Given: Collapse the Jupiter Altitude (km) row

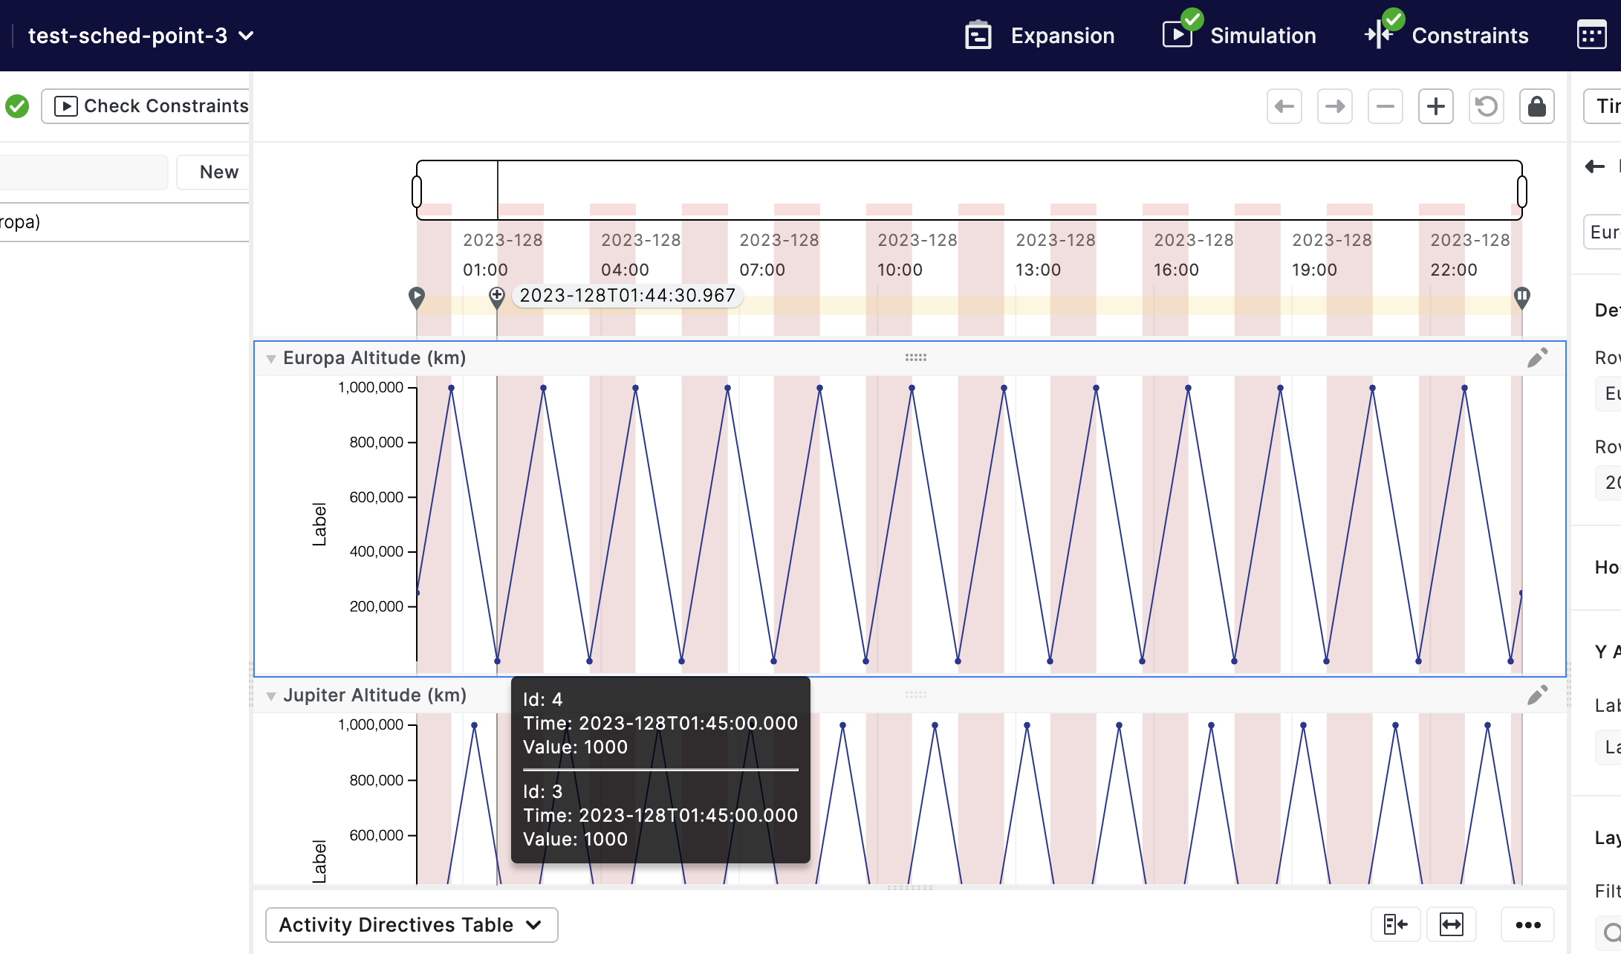Looking at the screenshot, I should 272,695.
